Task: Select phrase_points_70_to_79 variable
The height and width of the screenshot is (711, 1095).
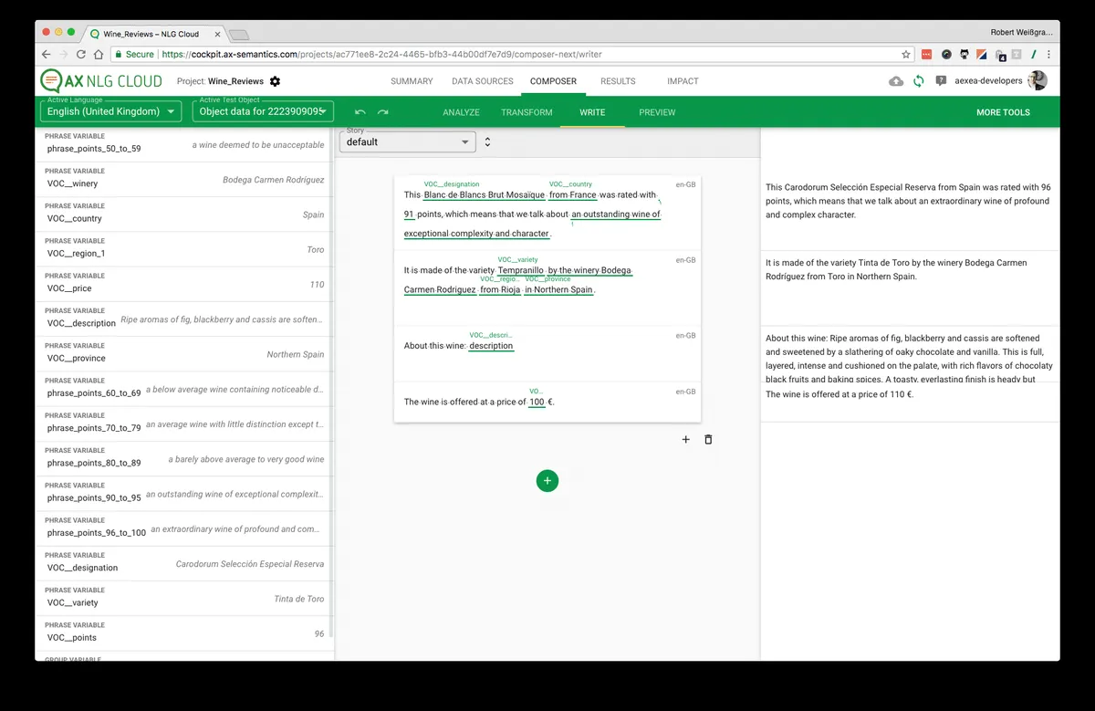Action: pyautogui.click(x=184, y=424)
